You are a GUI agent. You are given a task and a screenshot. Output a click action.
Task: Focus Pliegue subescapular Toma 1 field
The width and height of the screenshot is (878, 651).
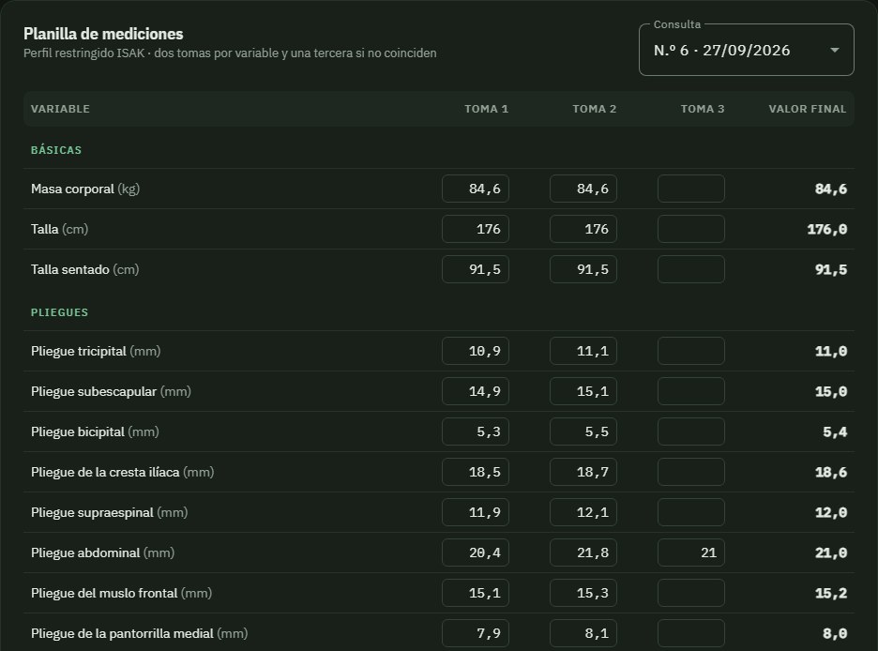tap(476, 391)
